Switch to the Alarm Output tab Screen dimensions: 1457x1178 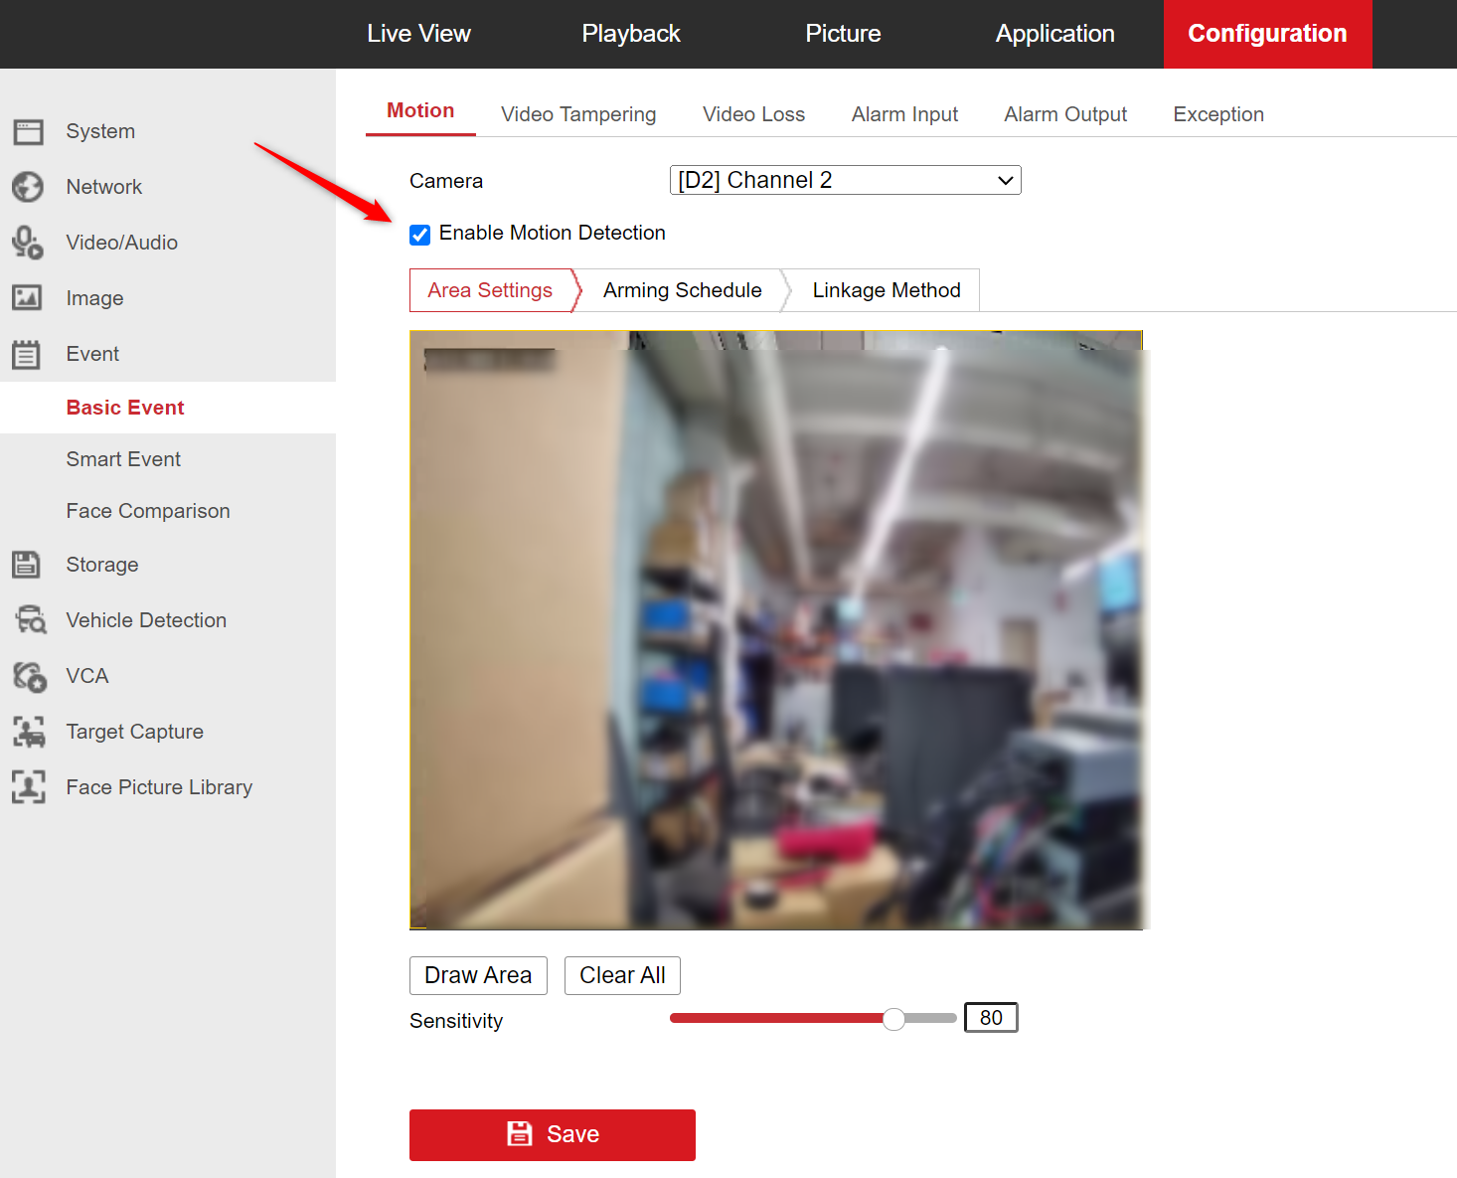[x=1065, y=114]
